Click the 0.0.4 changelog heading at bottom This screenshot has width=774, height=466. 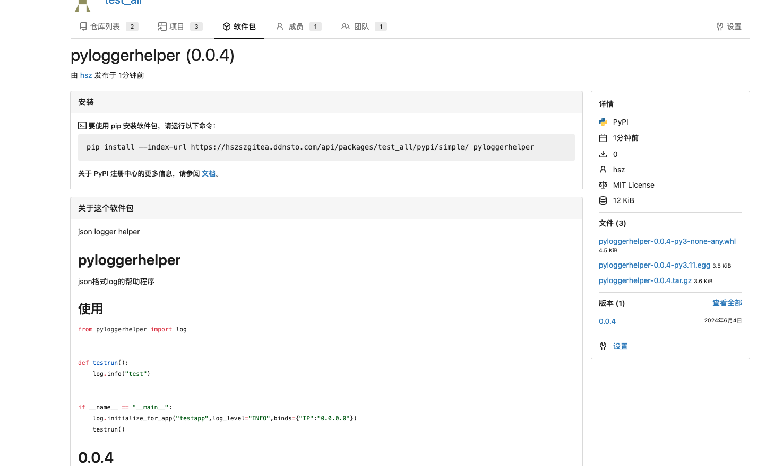point(96,458)
